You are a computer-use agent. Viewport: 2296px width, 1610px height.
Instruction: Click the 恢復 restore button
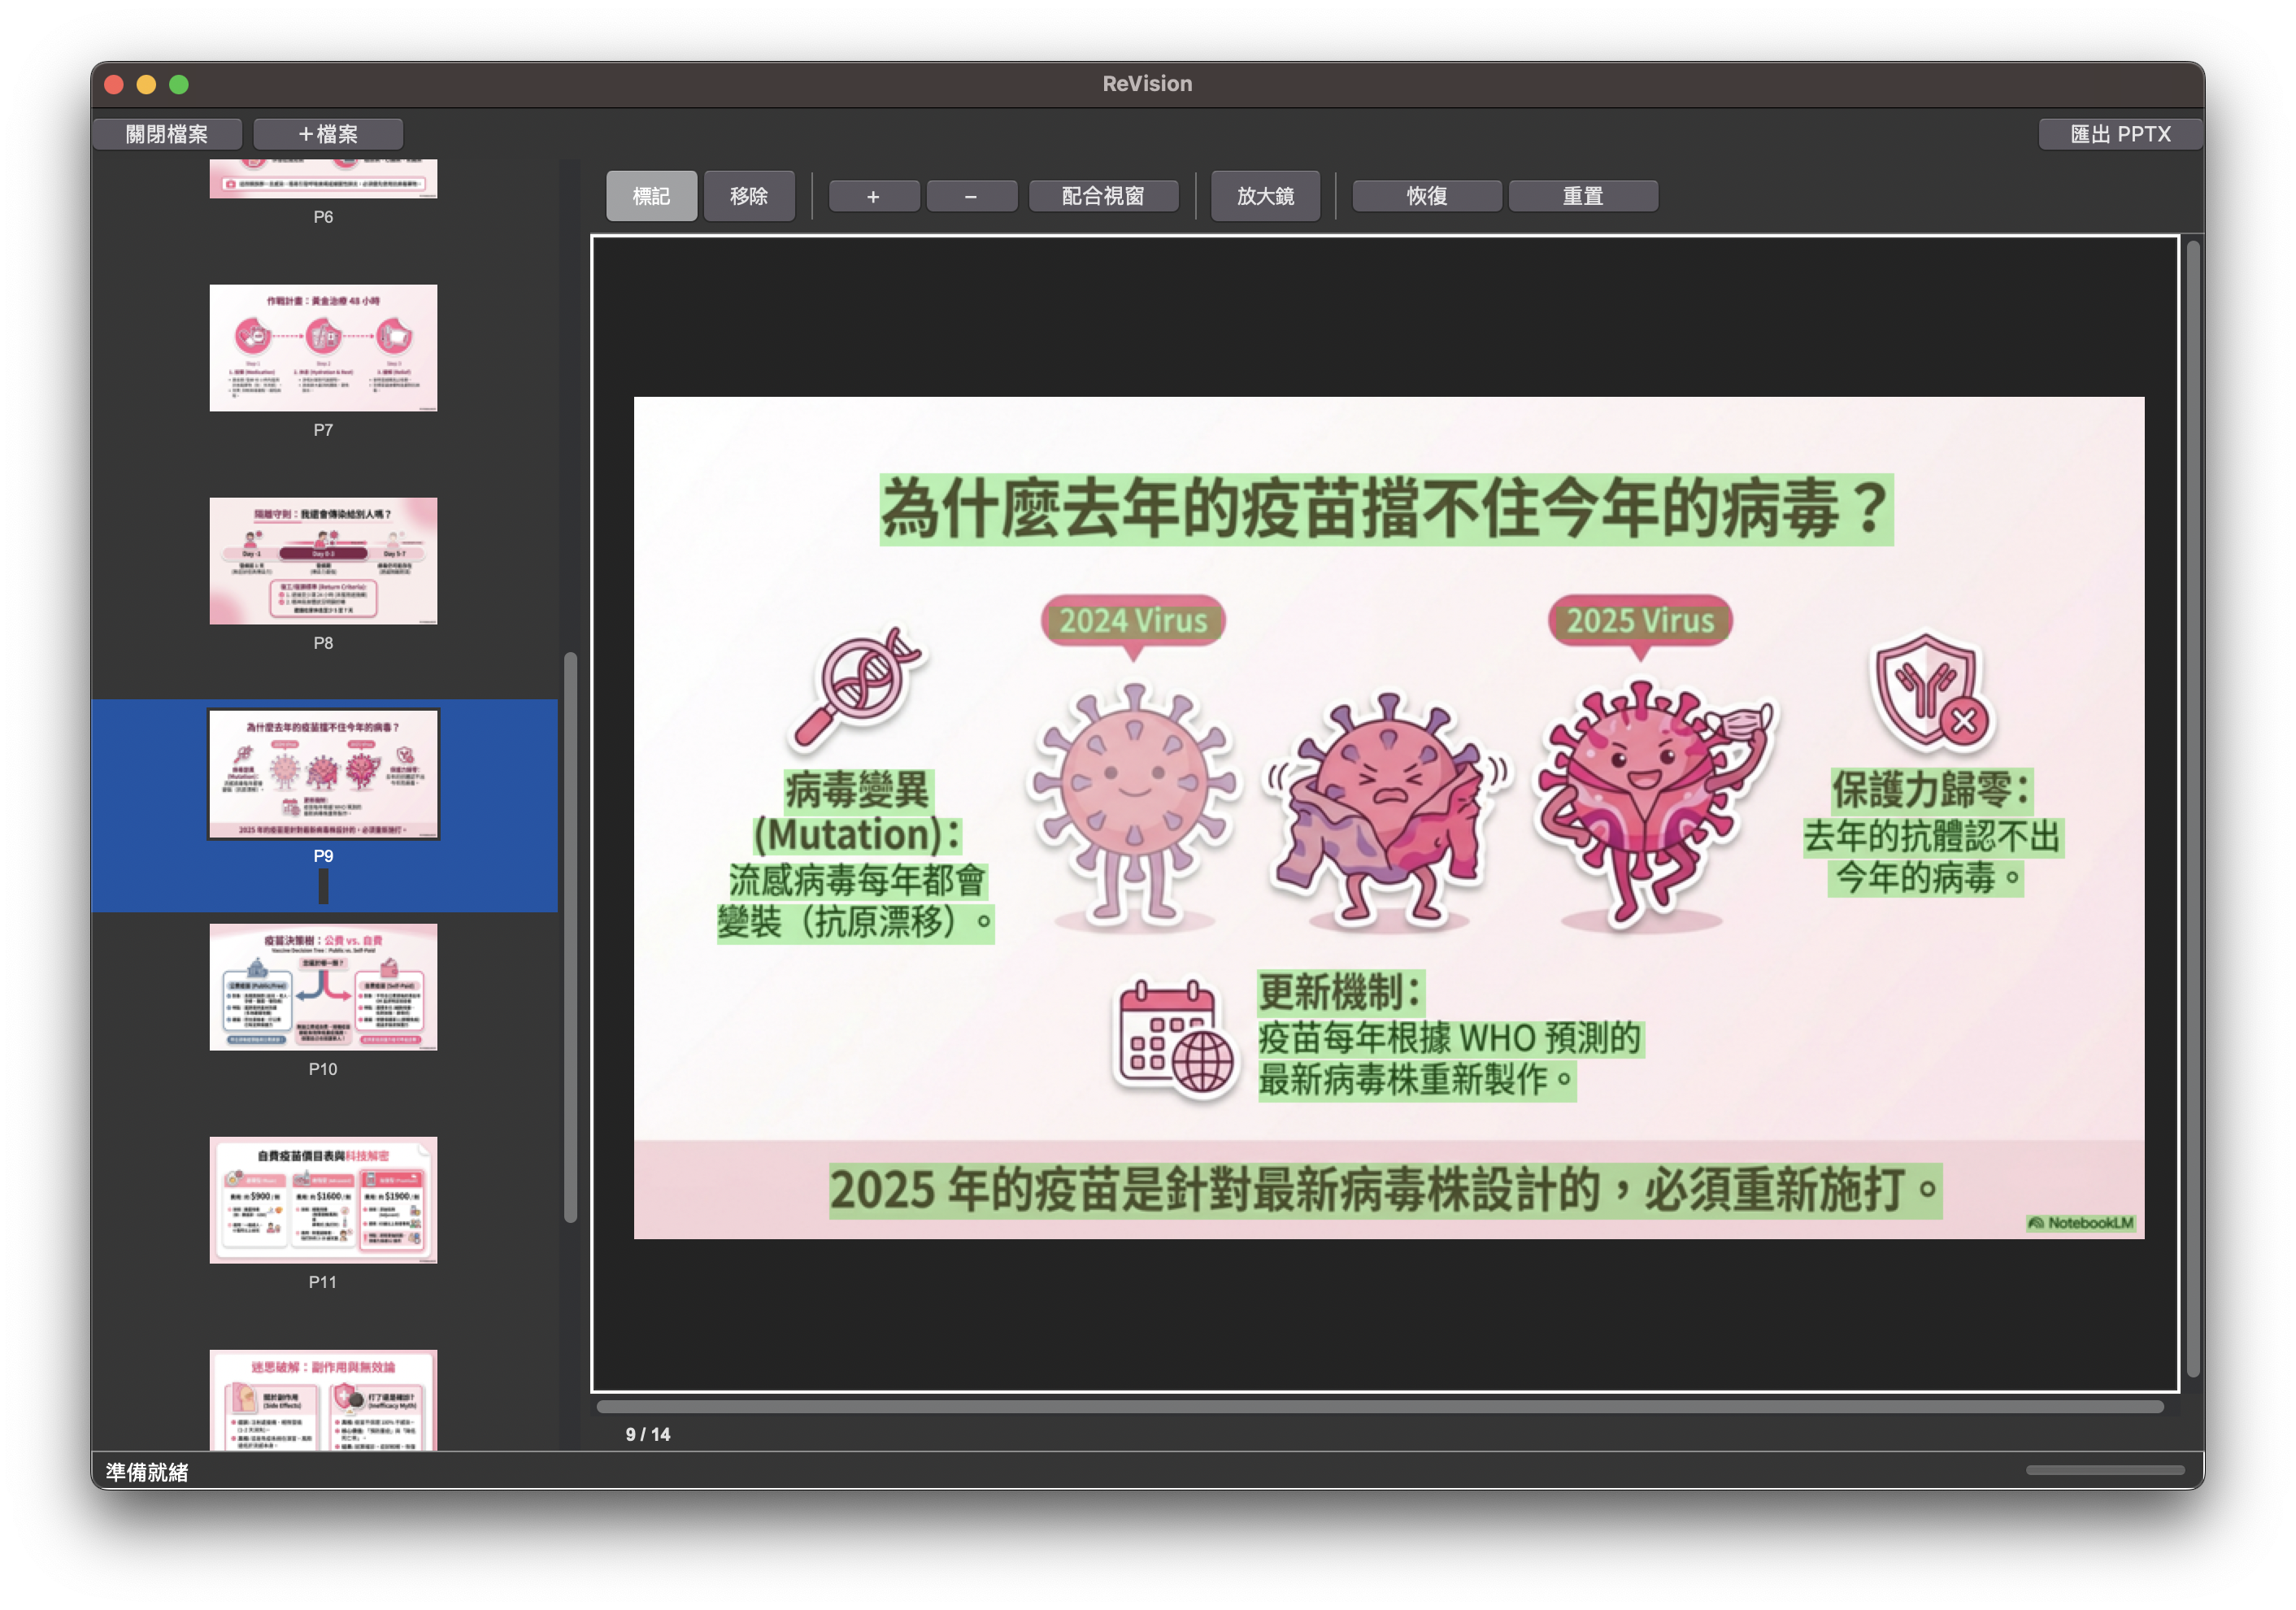(x=1426, y=196)
